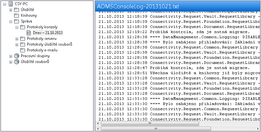This screenshot has width=261, height=132.
Task: Collapse the Správa tree node
Action: (x=11, y=22)
